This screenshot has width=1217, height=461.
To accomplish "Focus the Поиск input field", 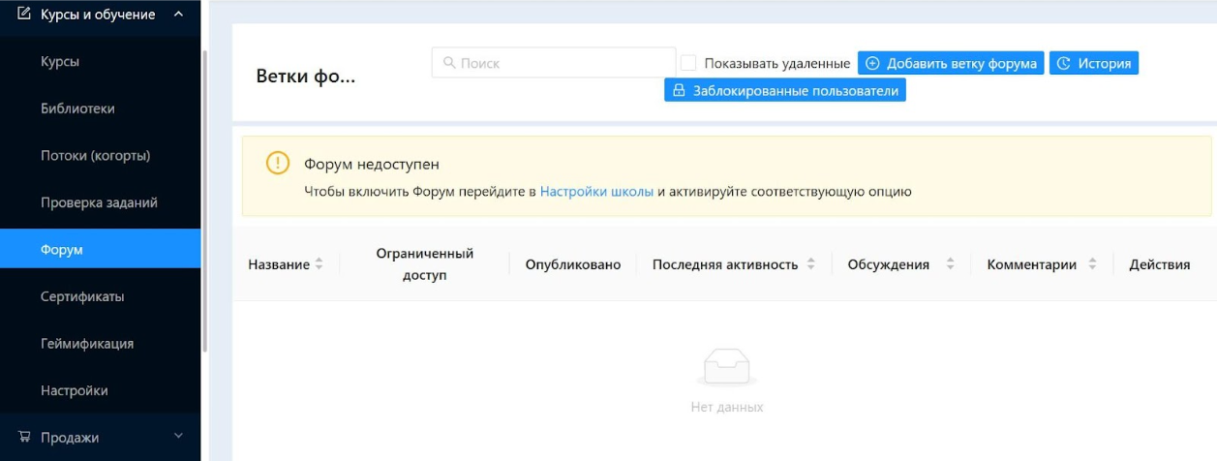I will point(562,63).
